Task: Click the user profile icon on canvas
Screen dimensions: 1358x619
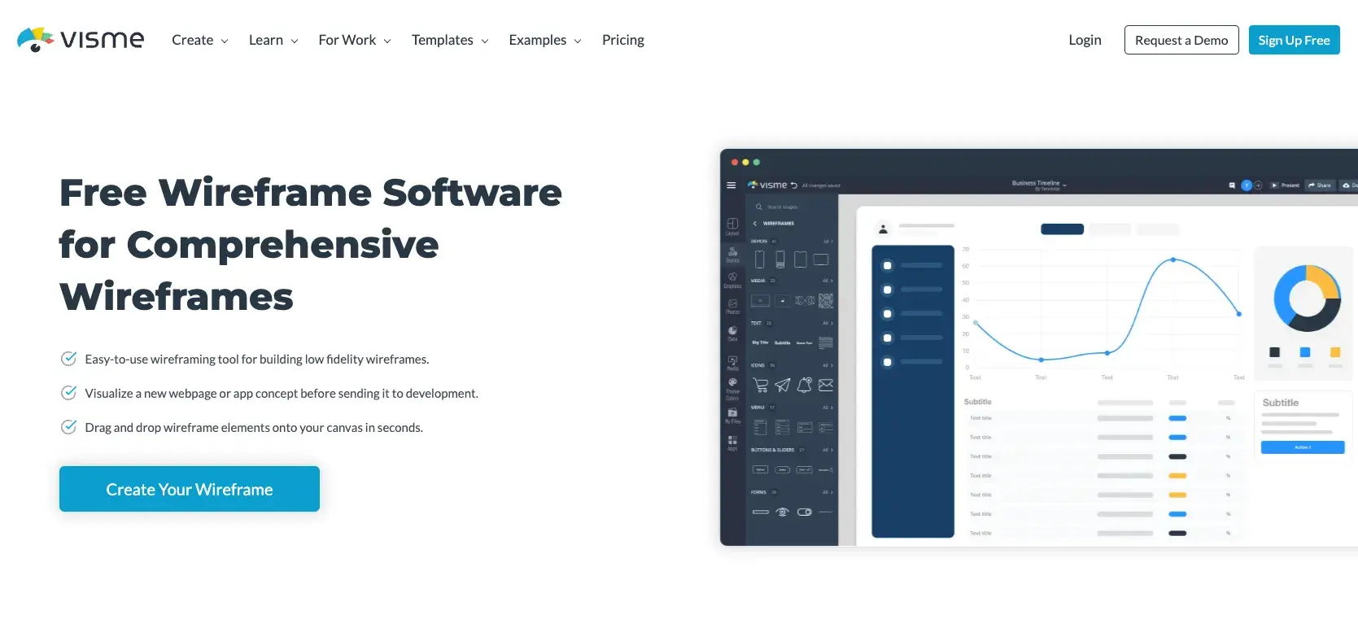Action: click(x=883, y=229)
